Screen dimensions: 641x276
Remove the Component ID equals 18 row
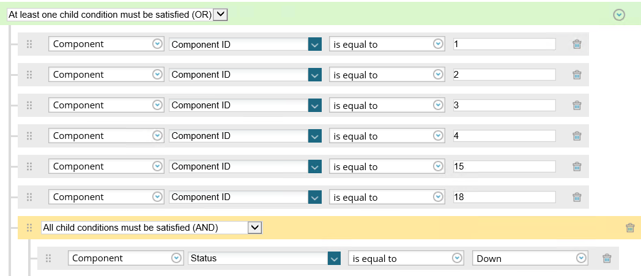(576, 197)
